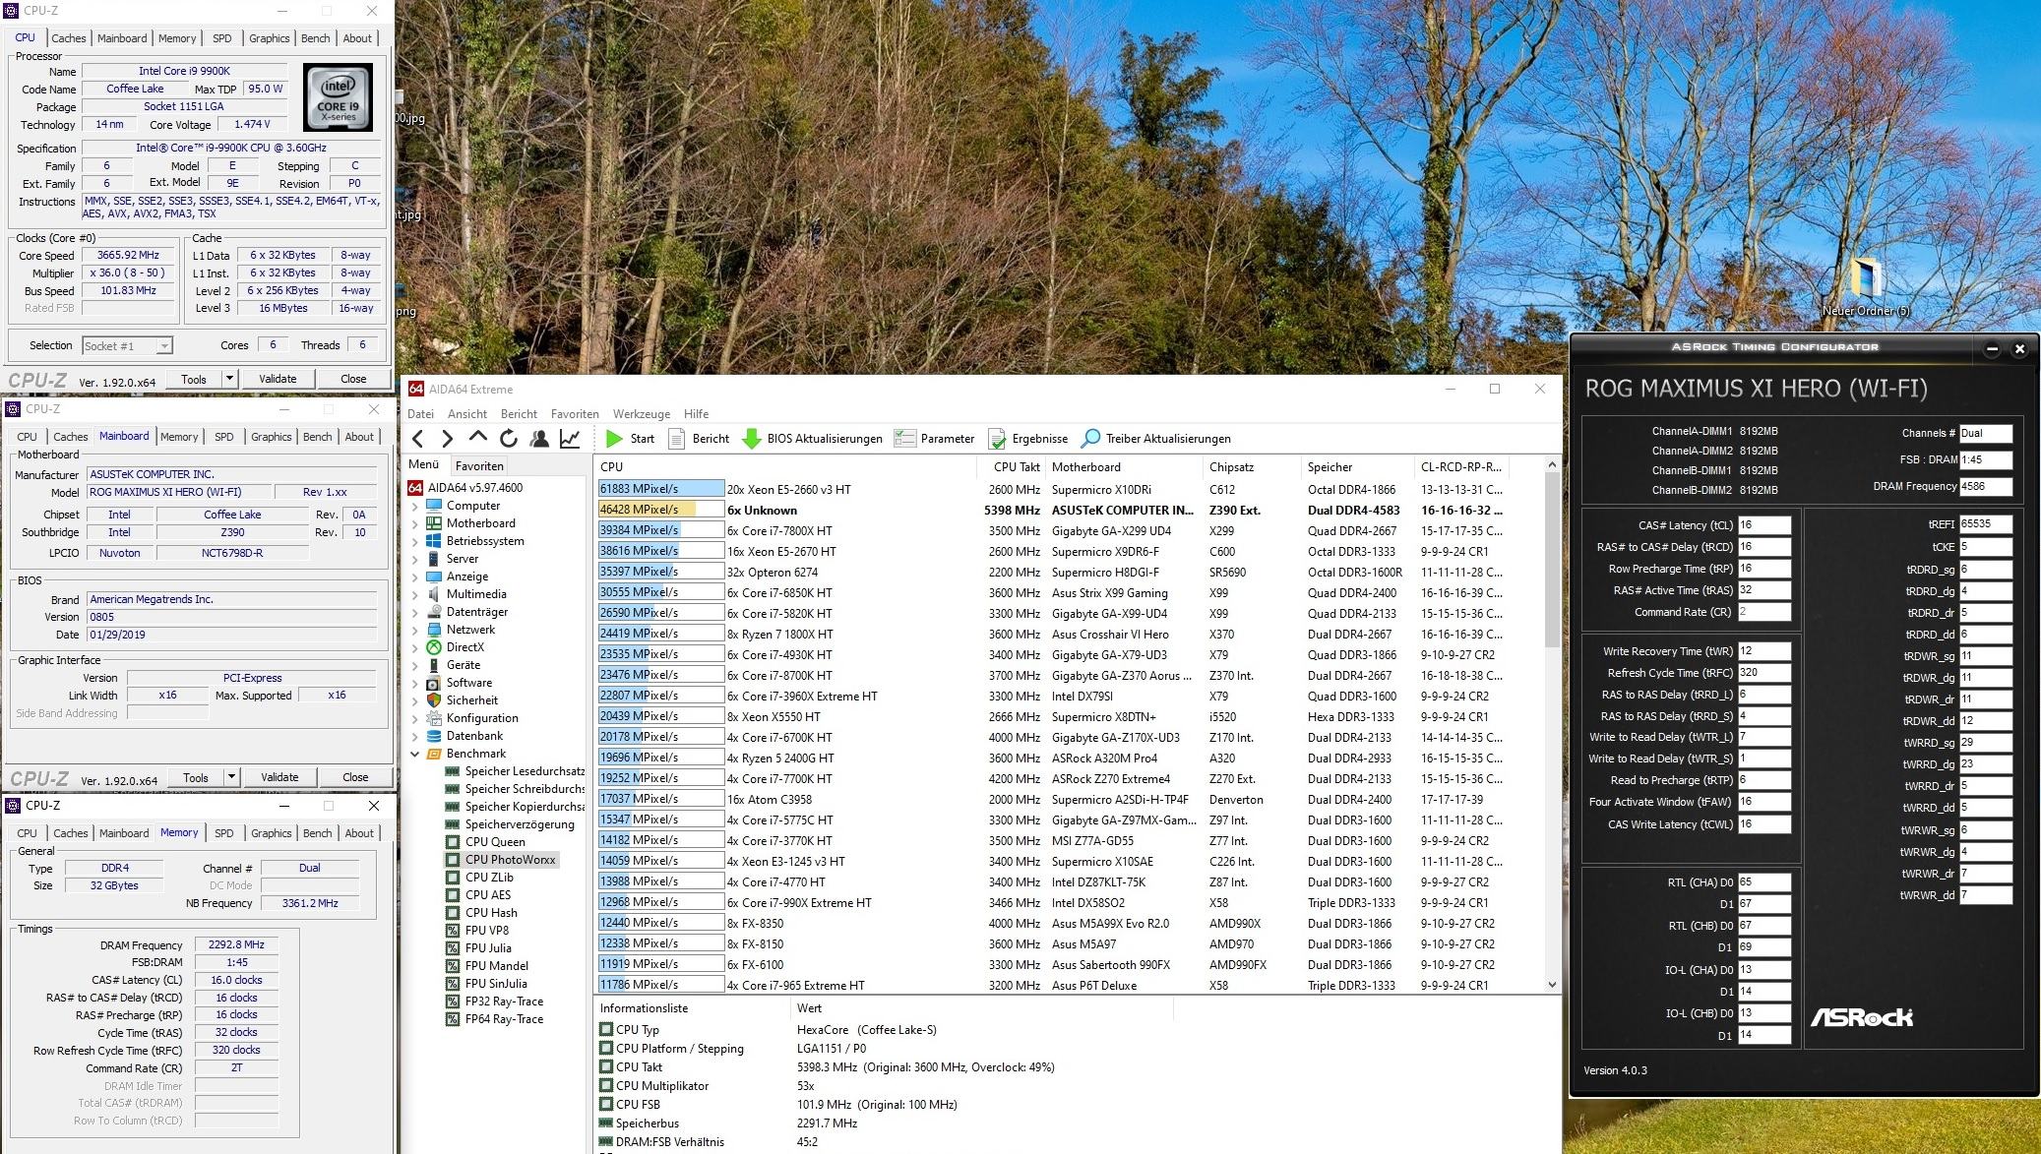This screenshot has height=1154, width=2041.
Task: Select FPU Julia benchmark
Action: [x=488, y=948]
